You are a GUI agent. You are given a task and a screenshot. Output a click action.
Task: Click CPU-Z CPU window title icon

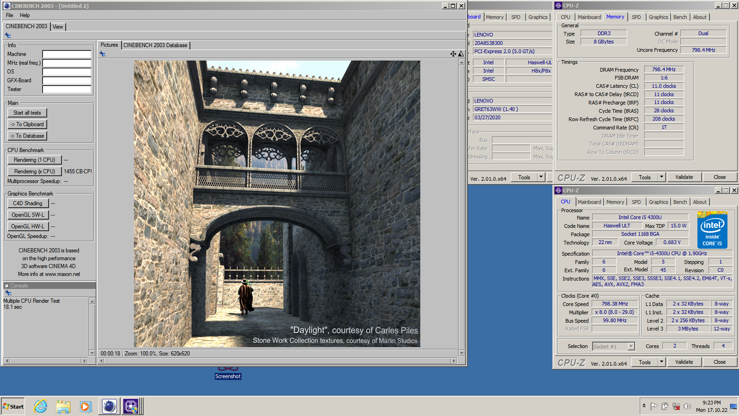pyautogui.click(x=558, y=190)
